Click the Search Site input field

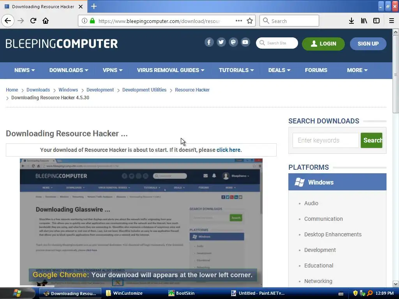277,43
